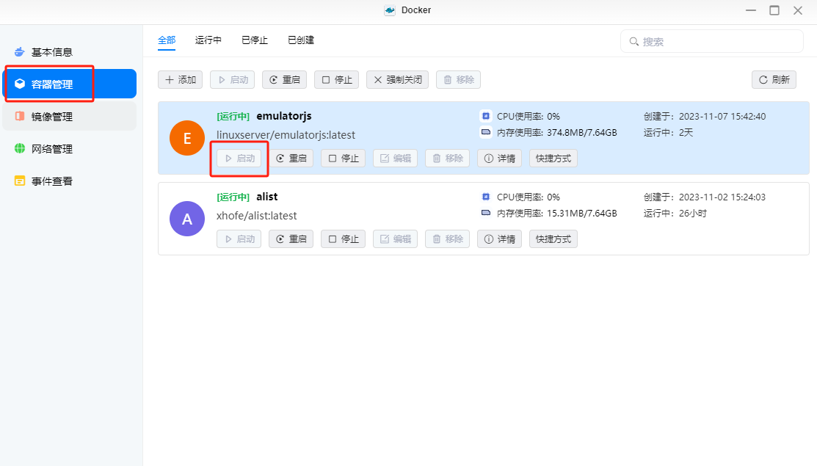This screenshot has height=466, width=817.
Task: Open 基本信息 in the sidebar
Action: [x=70, y=52]
